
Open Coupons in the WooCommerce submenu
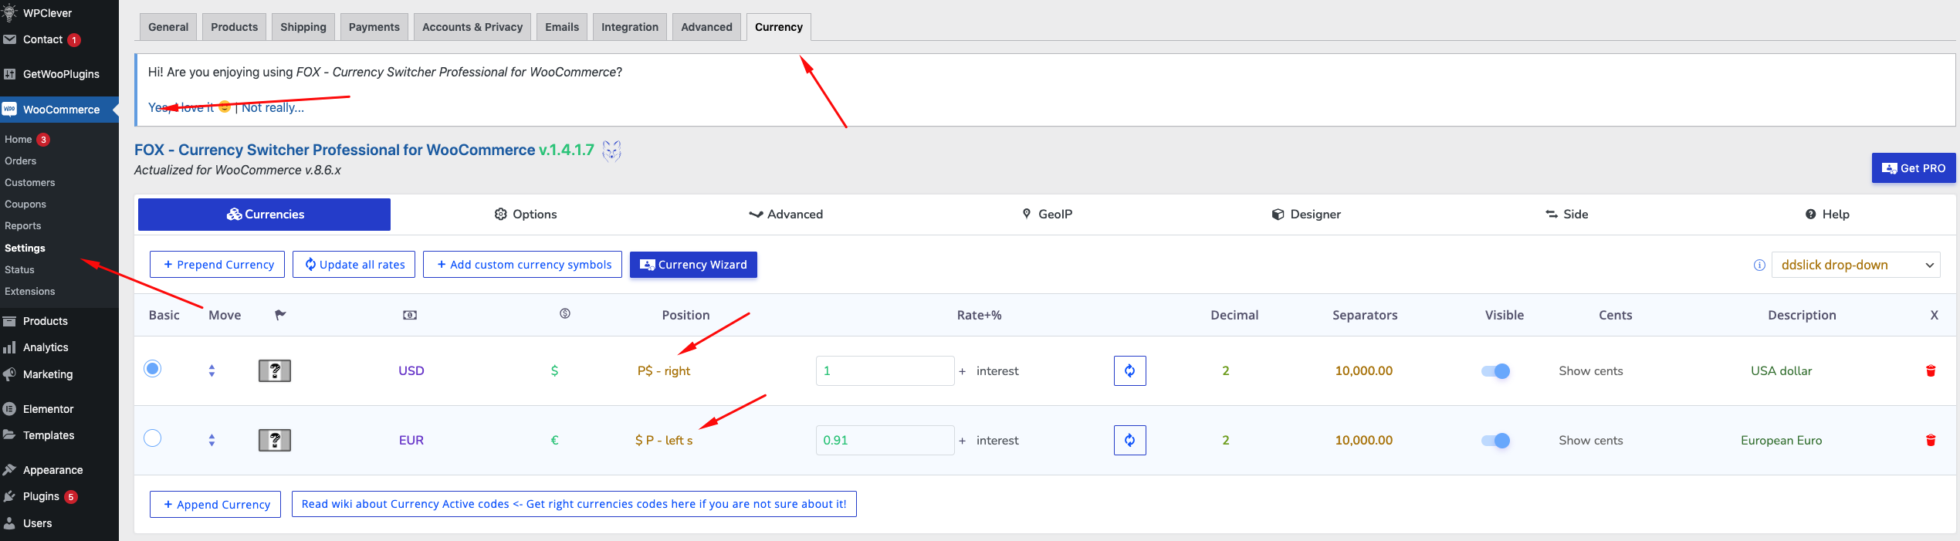point(25,204)
